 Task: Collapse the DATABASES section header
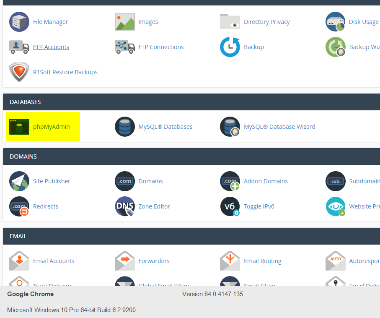191,102
